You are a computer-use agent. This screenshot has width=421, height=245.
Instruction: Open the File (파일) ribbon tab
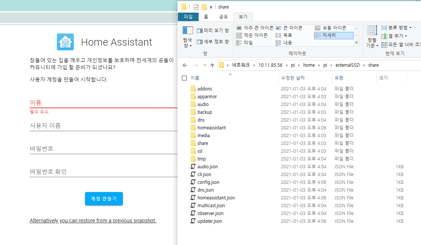pos(188,17)
